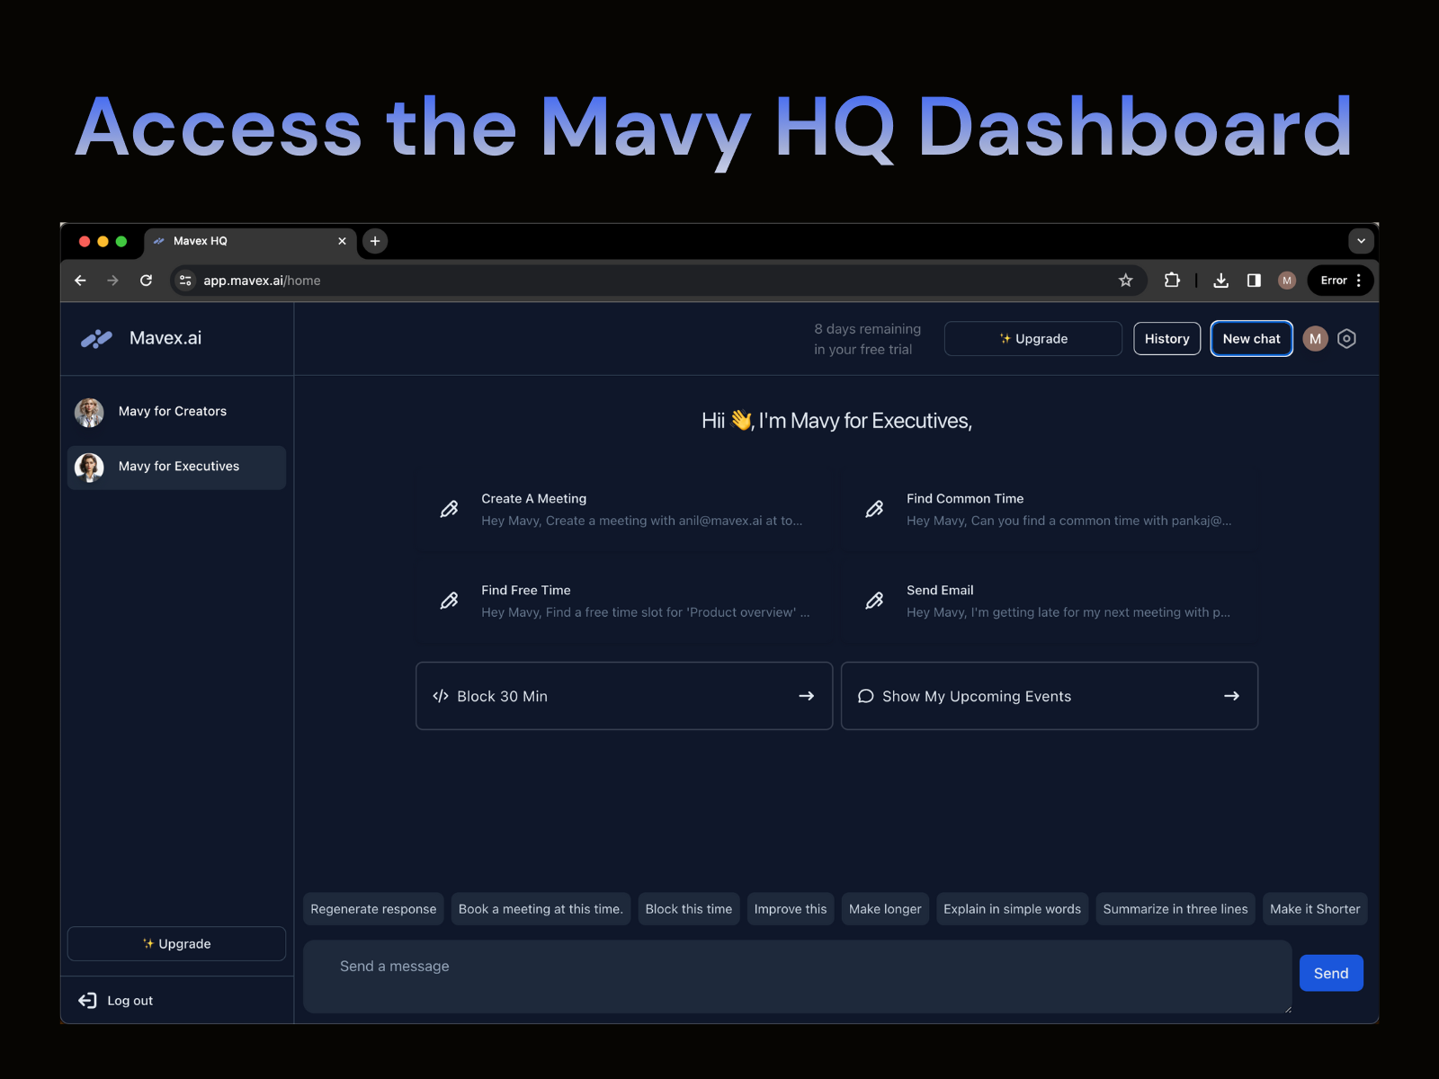Image resolution: width=1439 pixels, height=1079 pixels.
Task: Click arrow on Block 30 Min card
Action: coord(807,696)
